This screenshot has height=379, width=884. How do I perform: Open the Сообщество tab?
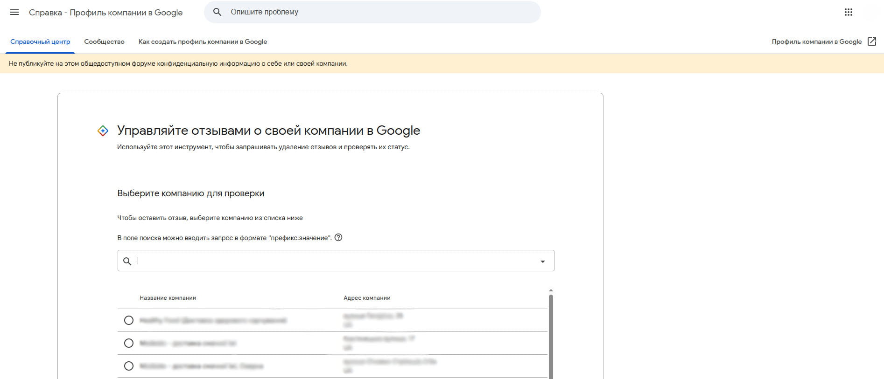(104, 41)
